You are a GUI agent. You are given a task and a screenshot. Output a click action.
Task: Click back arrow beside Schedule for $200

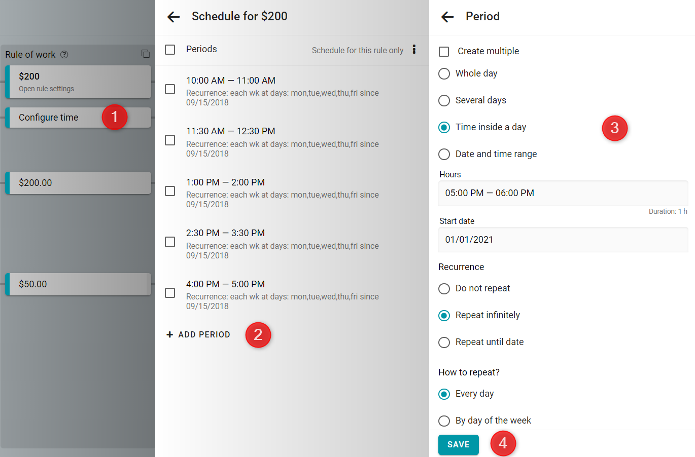tap(173, 17)
